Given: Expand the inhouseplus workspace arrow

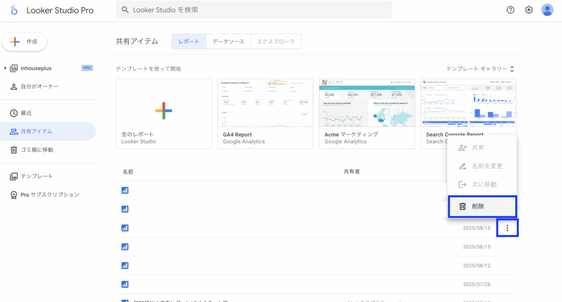Looking at the screenshot, I should (5, 68).
